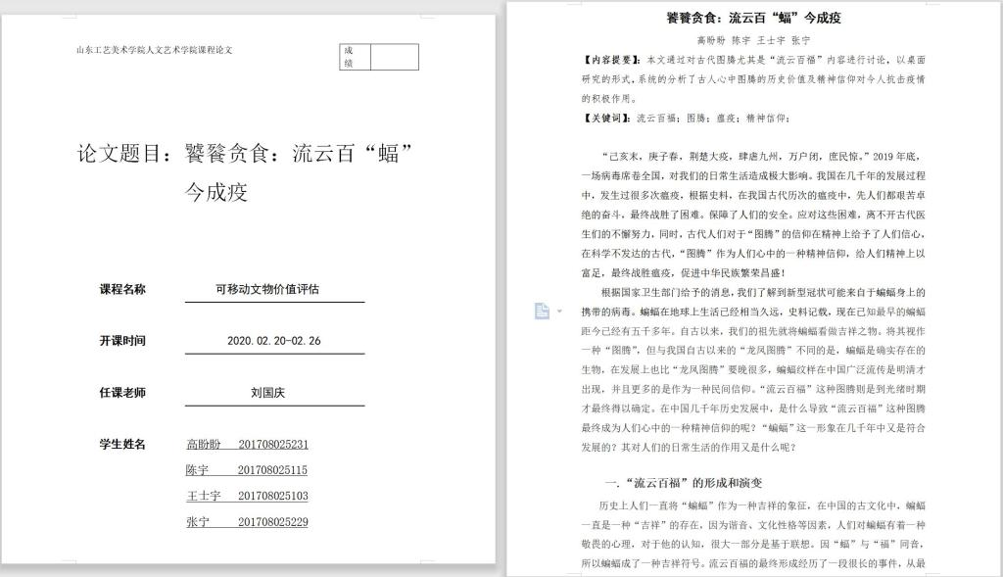Viewport: 1003px width, 577px height.
Task: Click the instructor name 刘国庆
Action: (x=267, y=393)
